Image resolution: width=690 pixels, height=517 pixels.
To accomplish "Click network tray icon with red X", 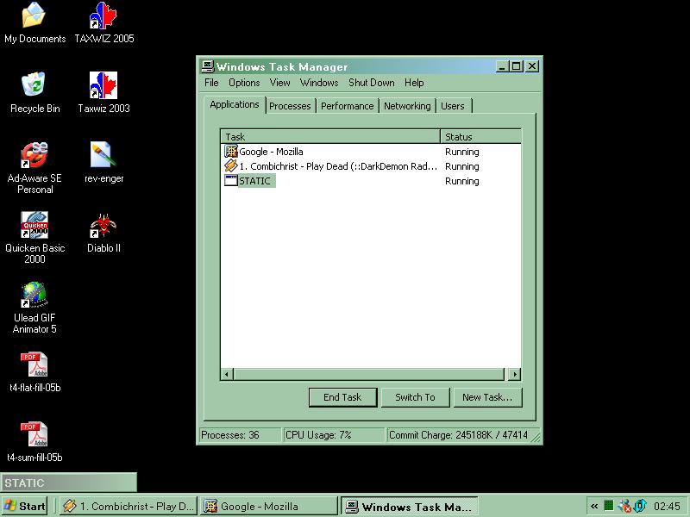I will tap(624, 506).
